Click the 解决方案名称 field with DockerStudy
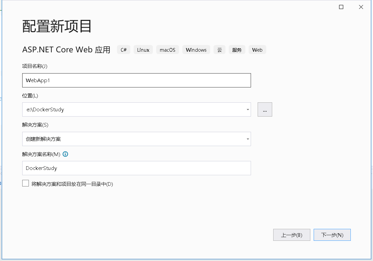Viewport: 373px width, 261px height. click(x=136, y=168)
